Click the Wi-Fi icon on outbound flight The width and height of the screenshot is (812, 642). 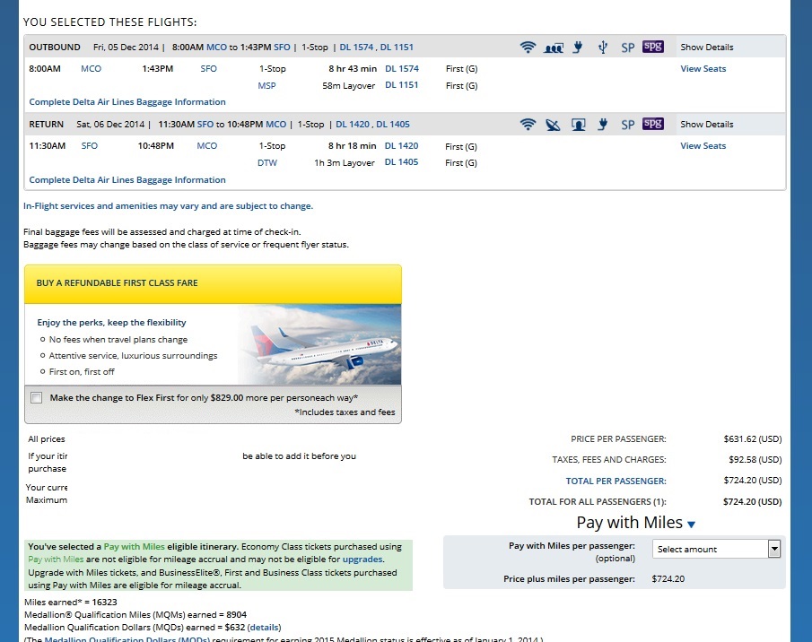point(528,48)
